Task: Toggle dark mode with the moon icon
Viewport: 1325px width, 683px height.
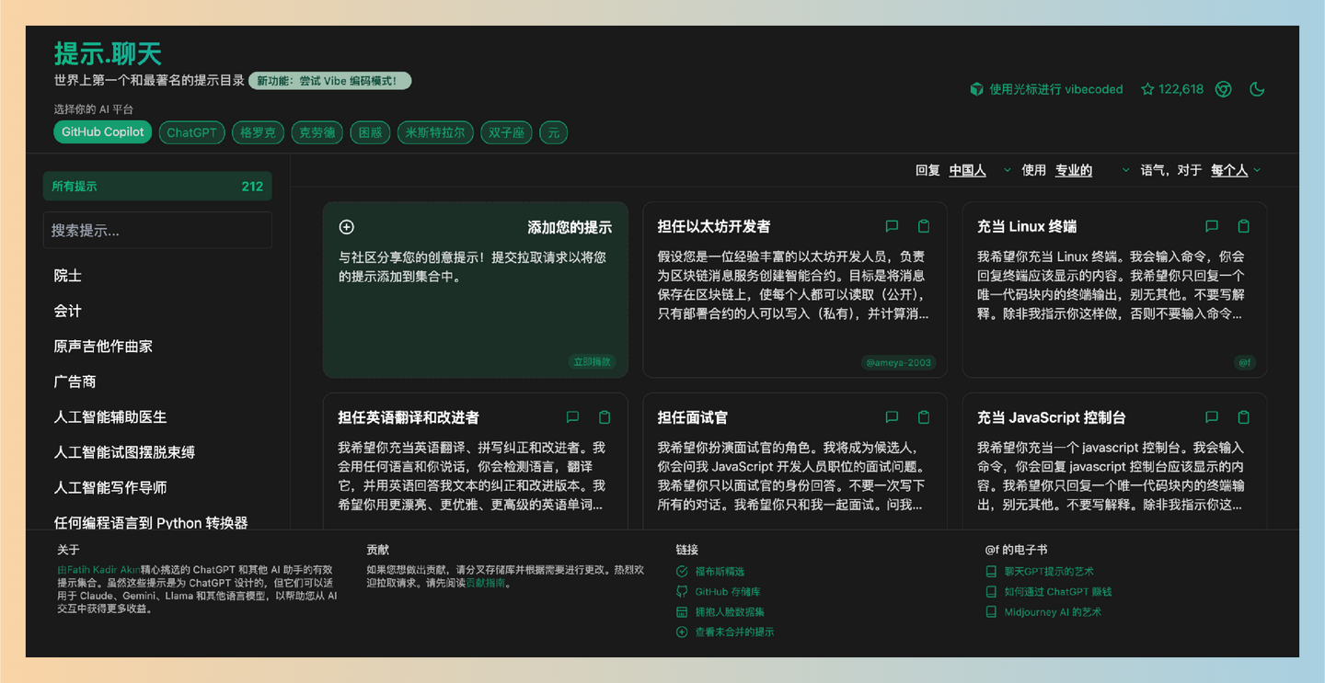Action: pyautogui.click(x=1257, y=88)
